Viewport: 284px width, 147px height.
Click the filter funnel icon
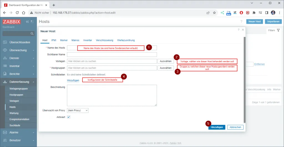(278, 30)
